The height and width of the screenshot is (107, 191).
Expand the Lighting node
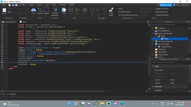[153, 28]
